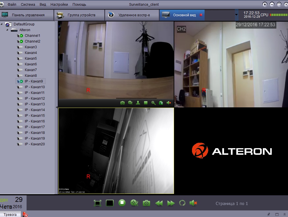Select Канал3 in device tree
This screenshot has width=288, height=217.
31,47
